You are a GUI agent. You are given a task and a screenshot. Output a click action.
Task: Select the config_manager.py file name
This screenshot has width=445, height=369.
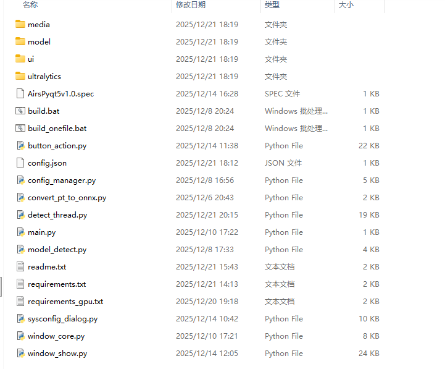[x=62, y=180]
